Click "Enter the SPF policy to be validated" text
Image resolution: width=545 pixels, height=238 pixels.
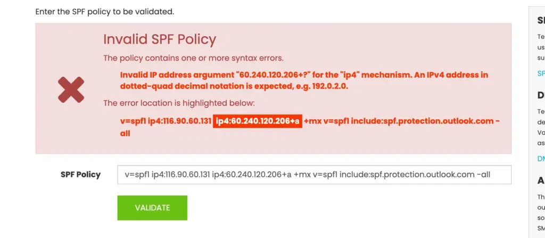tap(104, 11)
